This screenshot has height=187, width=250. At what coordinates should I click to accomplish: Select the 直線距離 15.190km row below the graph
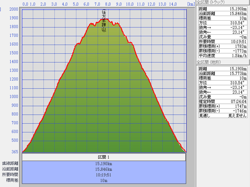click(104, 164)
